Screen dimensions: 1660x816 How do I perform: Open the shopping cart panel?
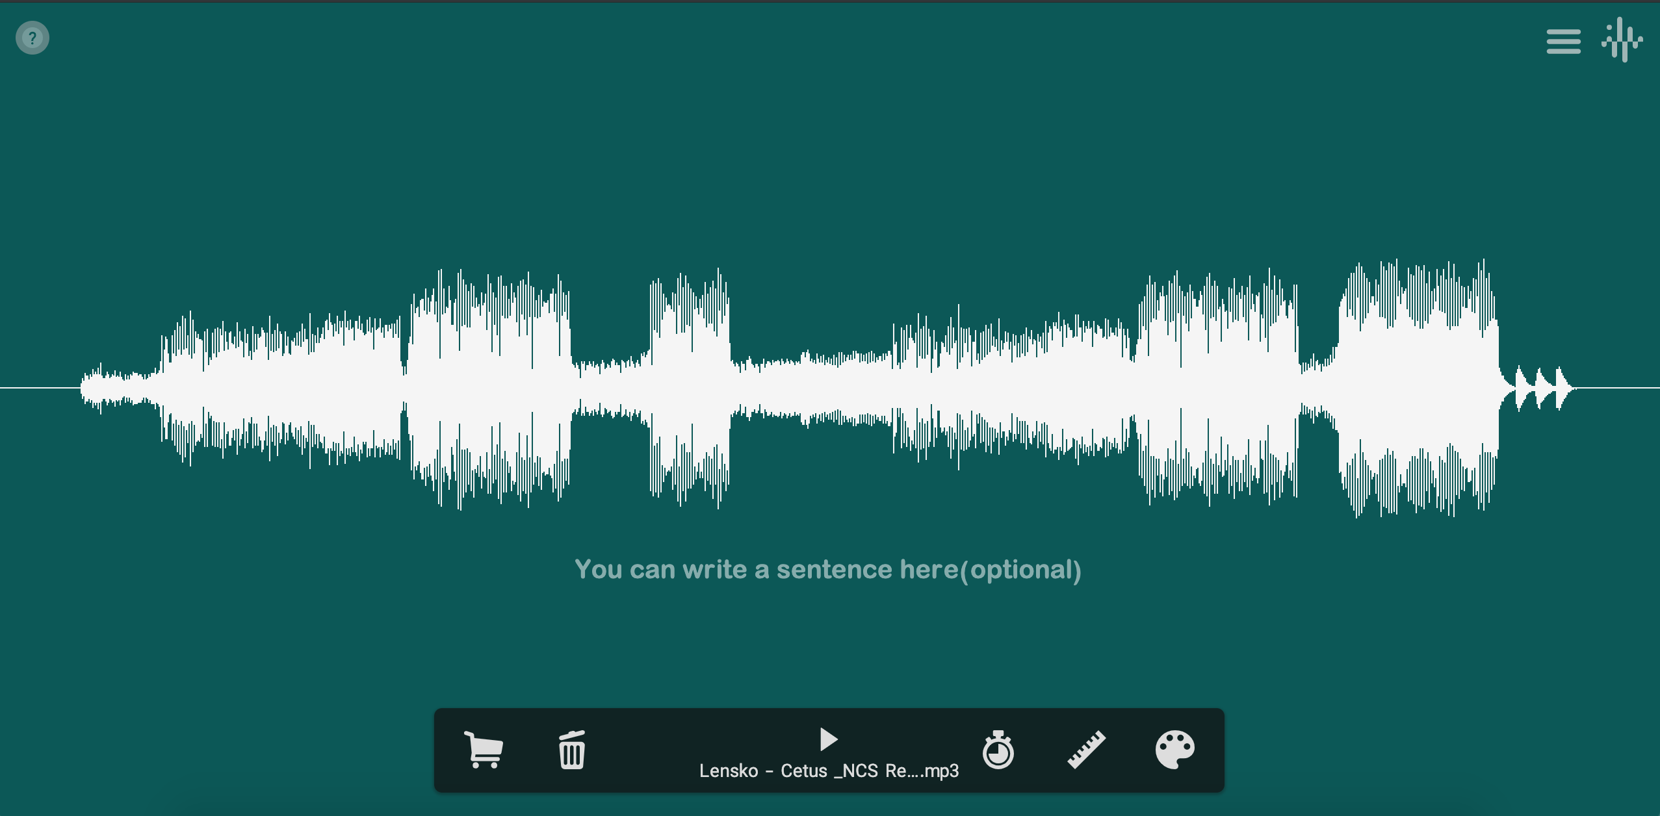[x=484, y=750]
